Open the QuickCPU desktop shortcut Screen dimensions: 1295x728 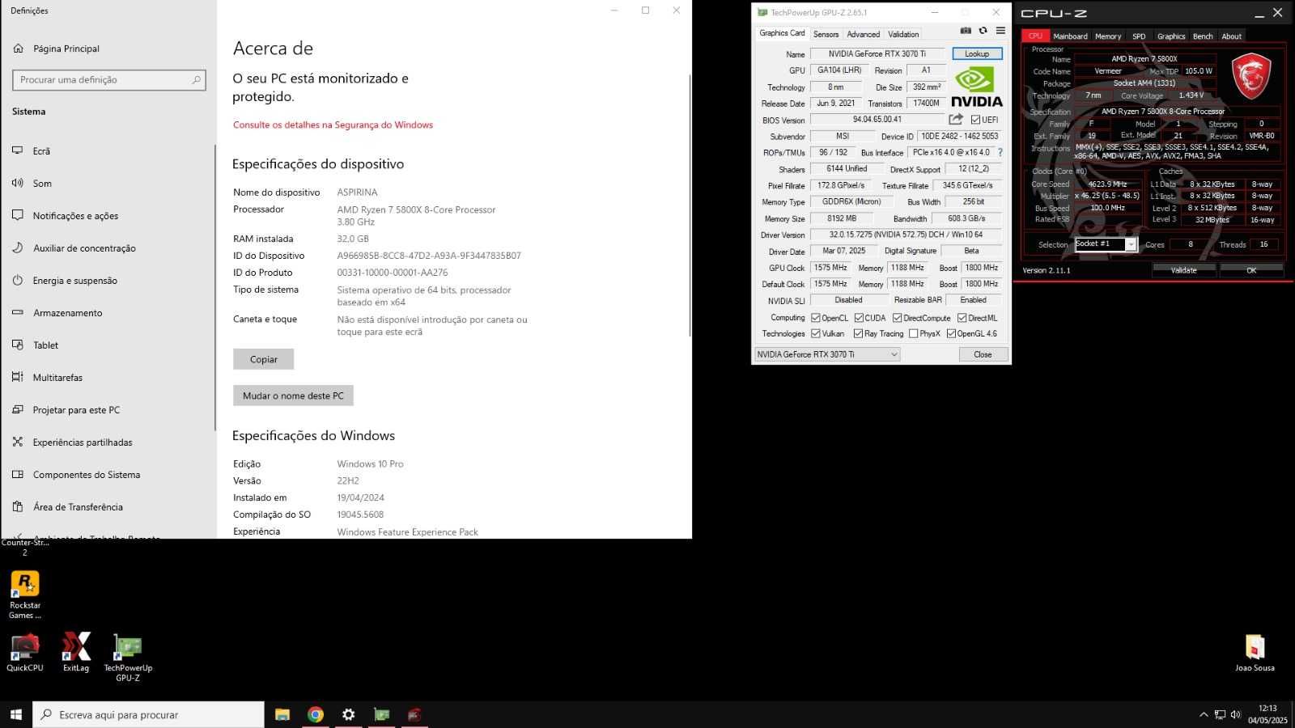(x=25, y=652)
